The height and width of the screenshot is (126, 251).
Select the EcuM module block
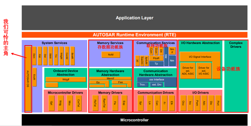point(34,77)
